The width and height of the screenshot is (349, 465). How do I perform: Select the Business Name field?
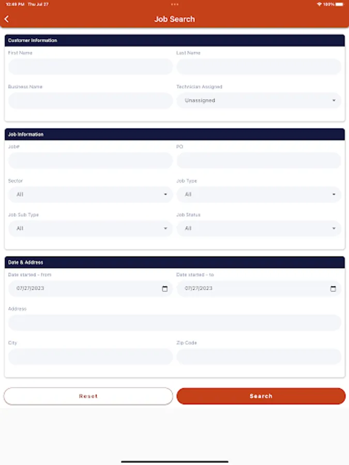coord(90,101)
